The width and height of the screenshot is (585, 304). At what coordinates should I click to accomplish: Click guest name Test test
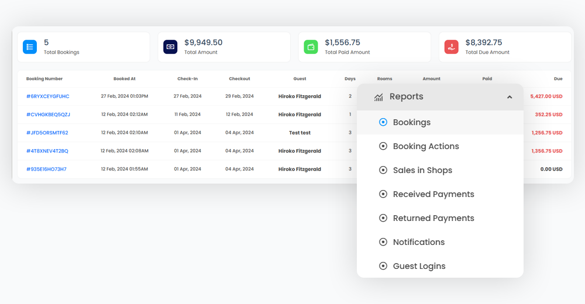click(300, 133)
